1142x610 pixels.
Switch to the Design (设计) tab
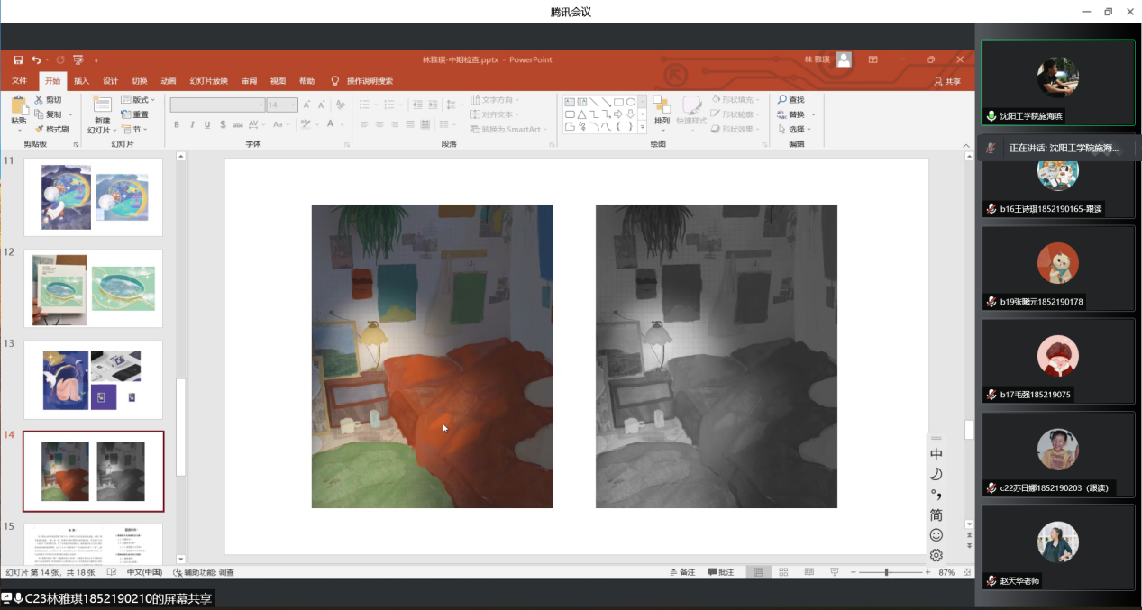(x=110, y=81)
